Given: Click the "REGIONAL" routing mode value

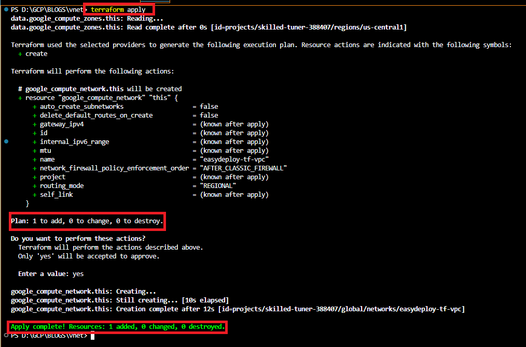Looking at the screenshot, I should (x=218, y=186).
